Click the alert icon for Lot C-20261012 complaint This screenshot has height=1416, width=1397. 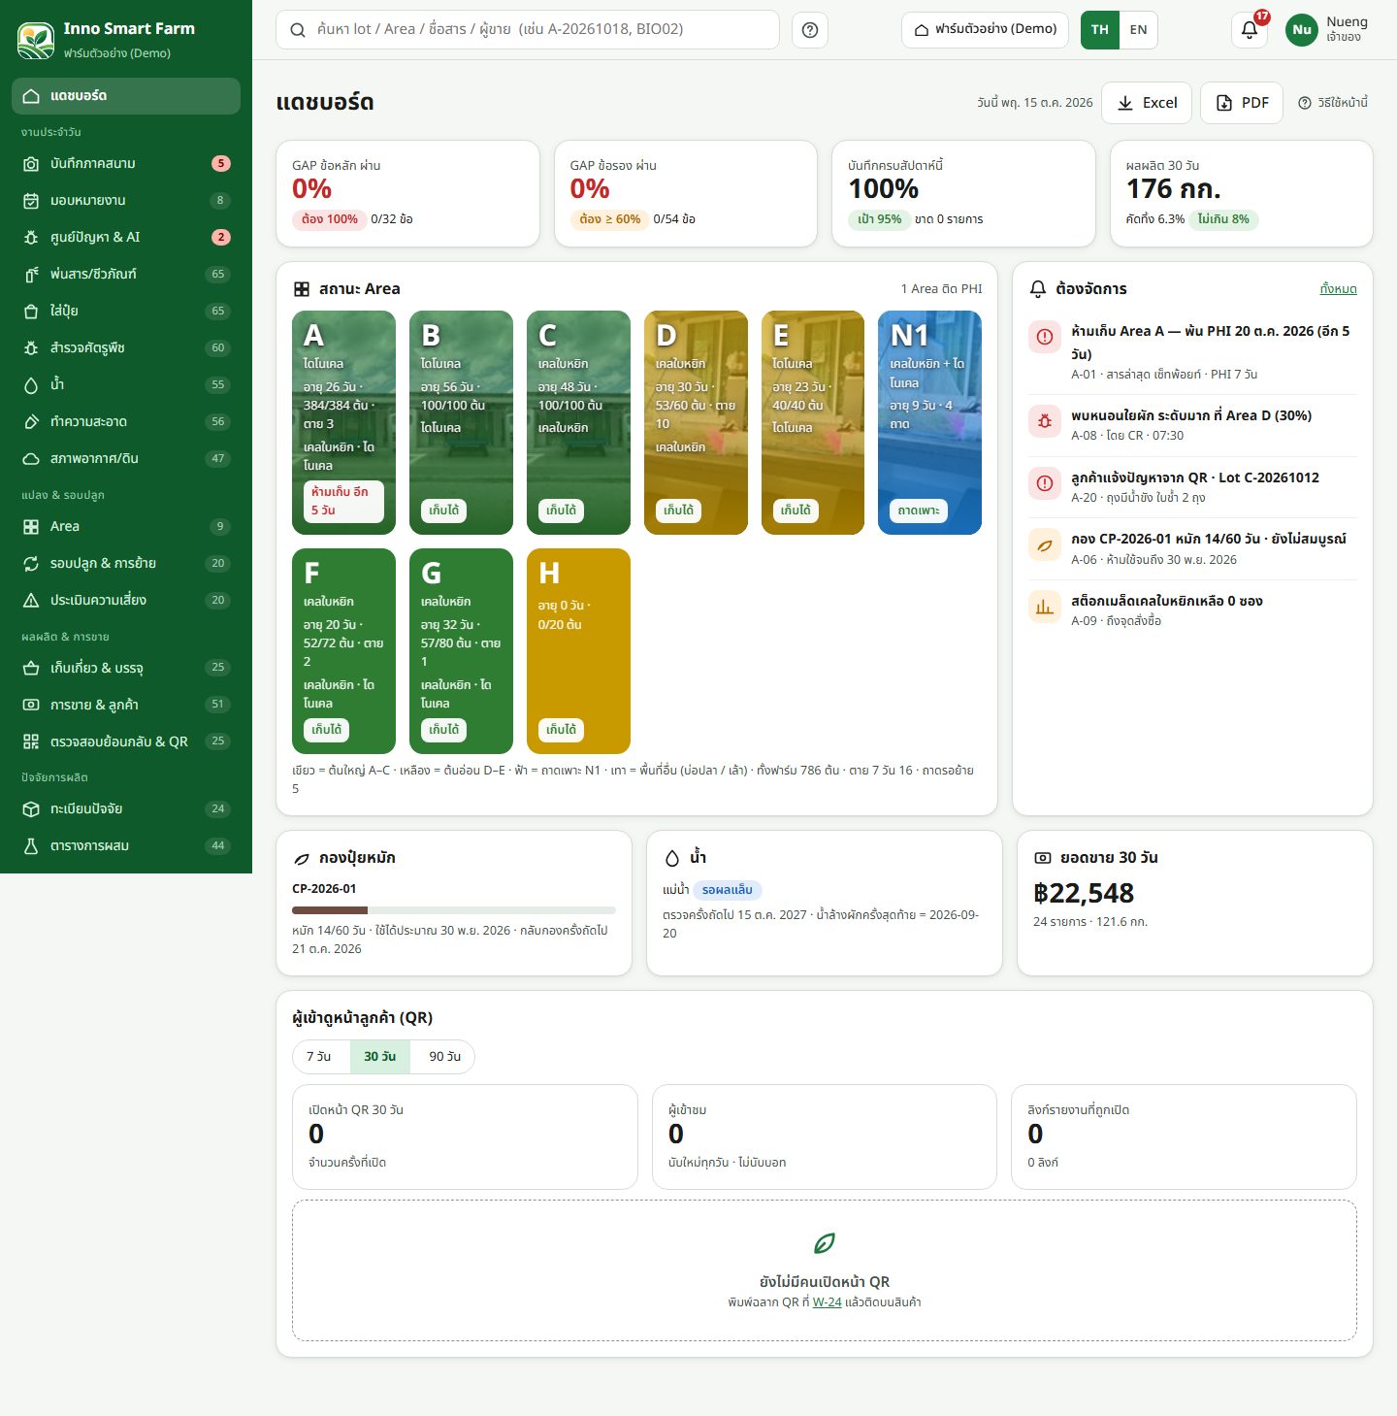tap(1045, 483)
